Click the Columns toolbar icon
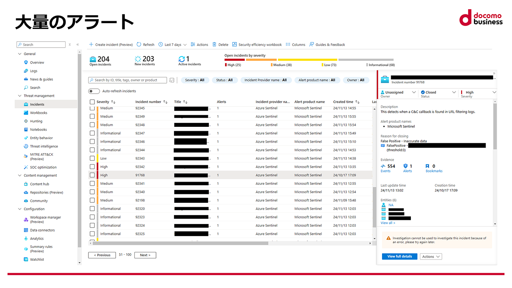 (x=288, y=44)
